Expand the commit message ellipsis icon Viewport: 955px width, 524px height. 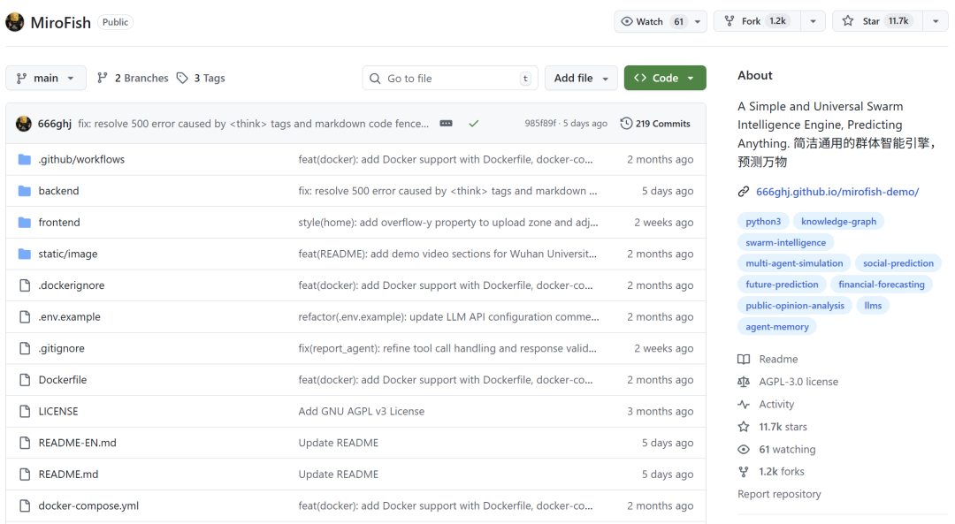(x=447, y=124)
